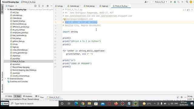Open the Favorites side tool window

pyautogui.click(x=2, y=88)
